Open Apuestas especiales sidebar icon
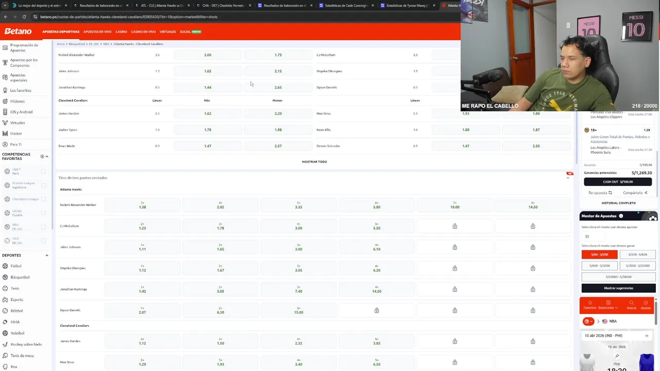Screen dimensions: 660x371 click(x=5, y=77)
